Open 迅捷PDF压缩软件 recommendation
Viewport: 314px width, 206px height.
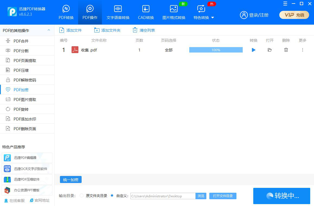click(27, 179)
